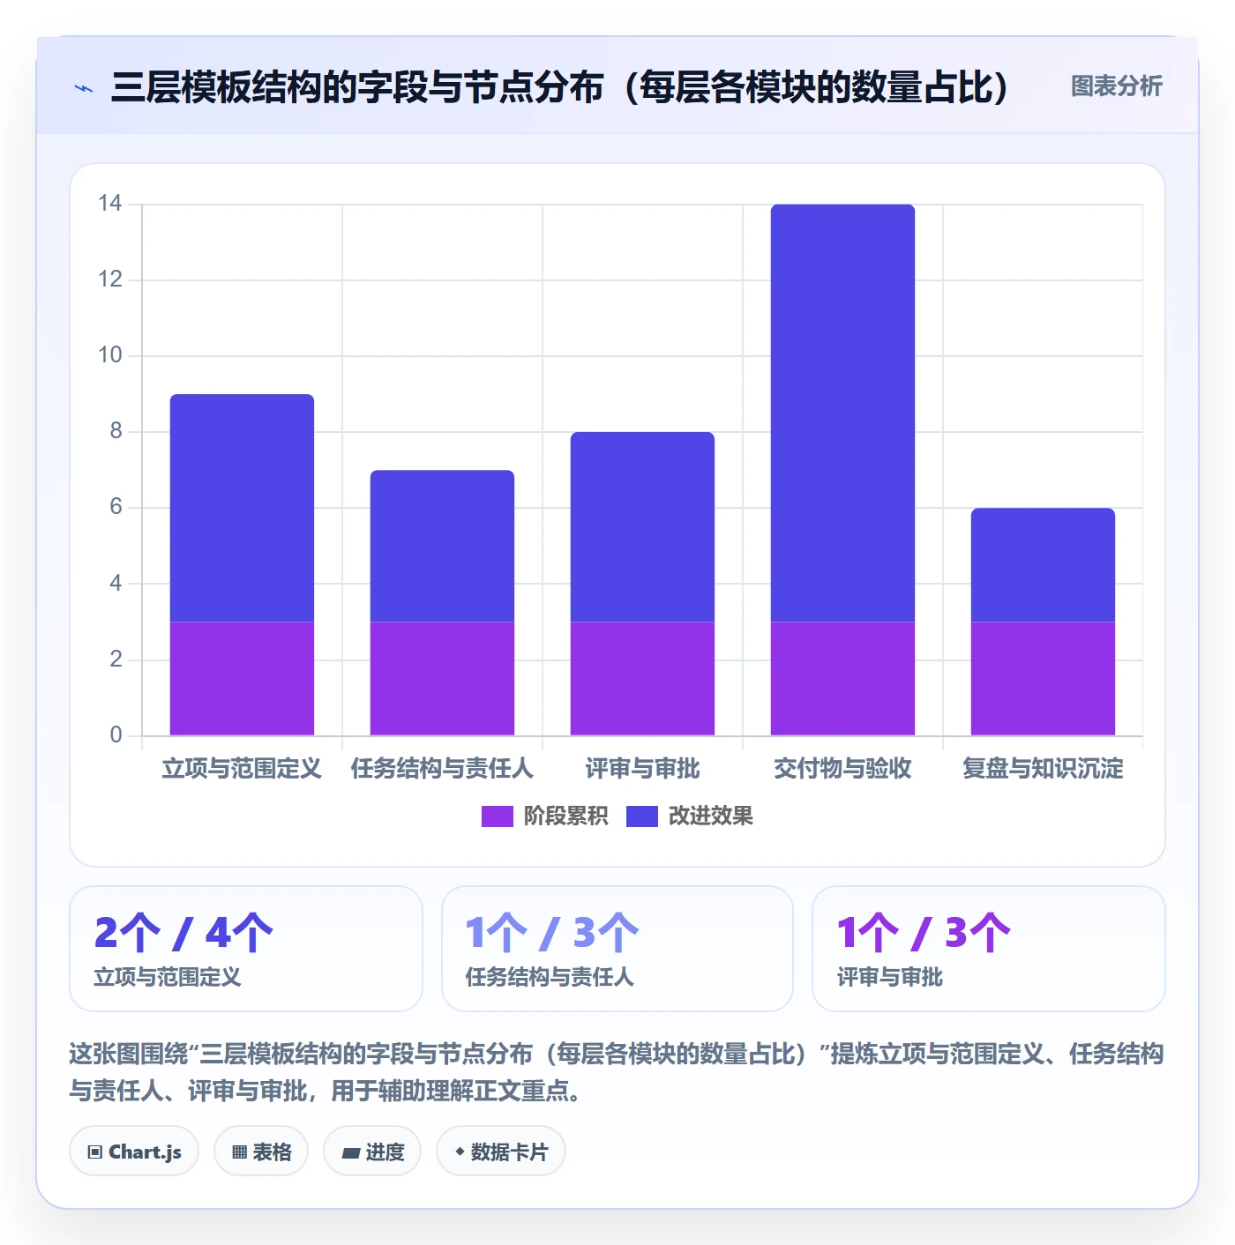
Task: Click the 表格 tag
Action: coord(261,1152)
